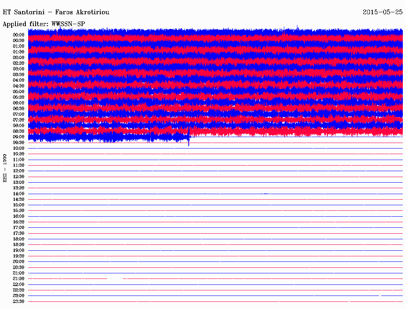406x309 pixels.
Task: Select the 23:30 time label
Action: coord(19,301)
